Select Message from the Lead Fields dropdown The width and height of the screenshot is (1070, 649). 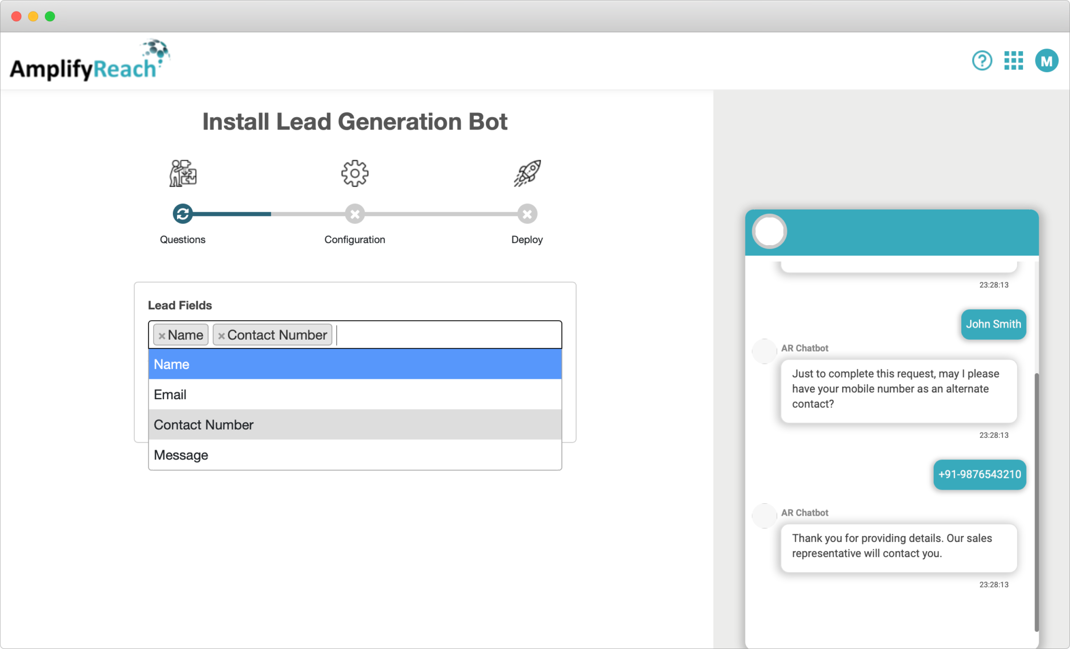[355, 455]
